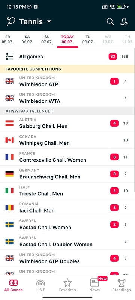Open Wimbledon ATP competition
This screenshot has height=300, width=135.
coord(67,81)
